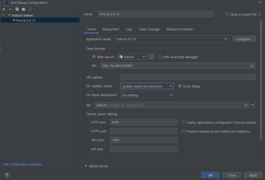Click the HTTPs port field
Screen dimensions: 265x180
[x=144, y=131]
